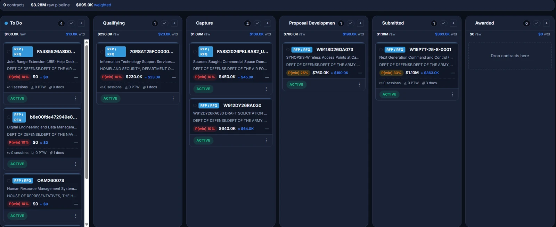
Task: Click the checkmark icon in To Do header
Action: (71, 23)
